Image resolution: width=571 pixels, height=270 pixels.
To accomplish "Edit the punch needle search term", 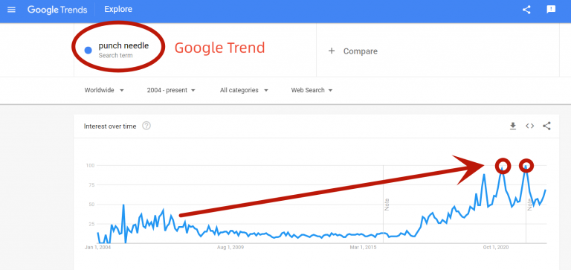I will pyautogui.click(x=123, y=46).
